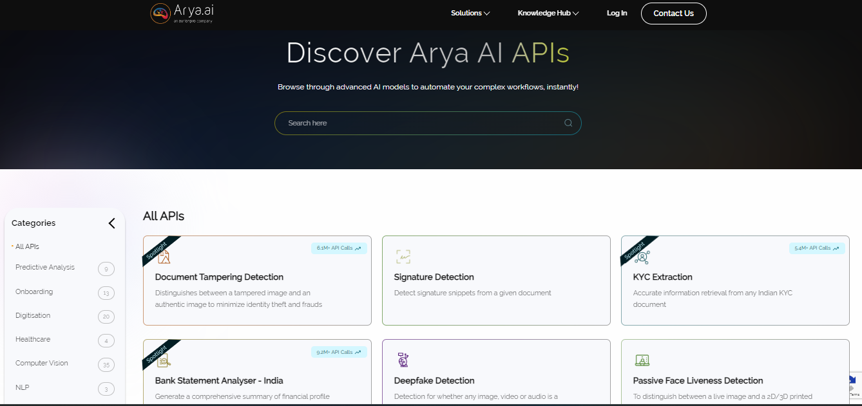Open the Solutions dropdown menu
Viewport: 862px width, 406px height.
470,13
